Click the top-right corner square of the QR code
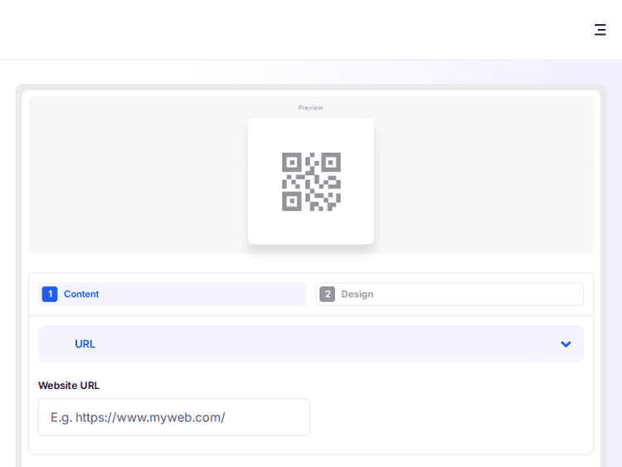622x467 pixels. (x=331, y=162)
